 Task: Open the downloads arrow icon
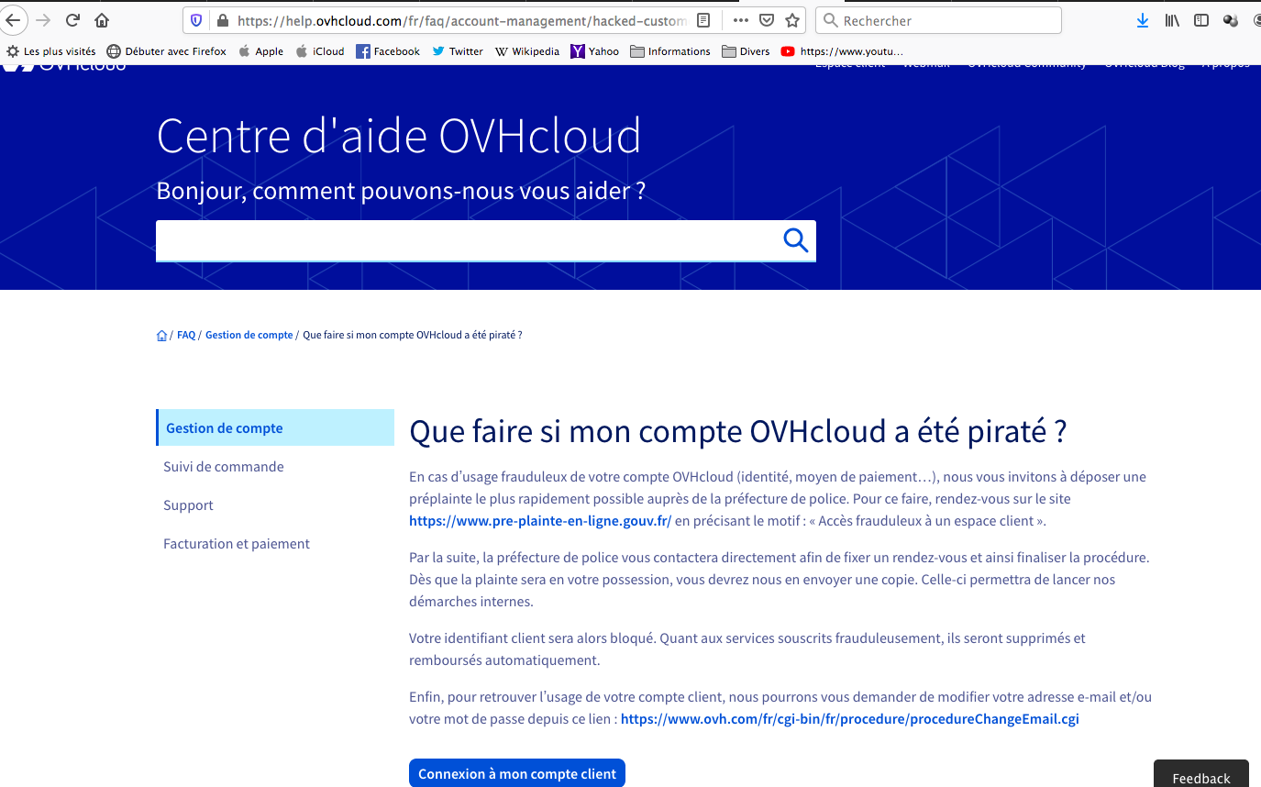pos(1142,20)
